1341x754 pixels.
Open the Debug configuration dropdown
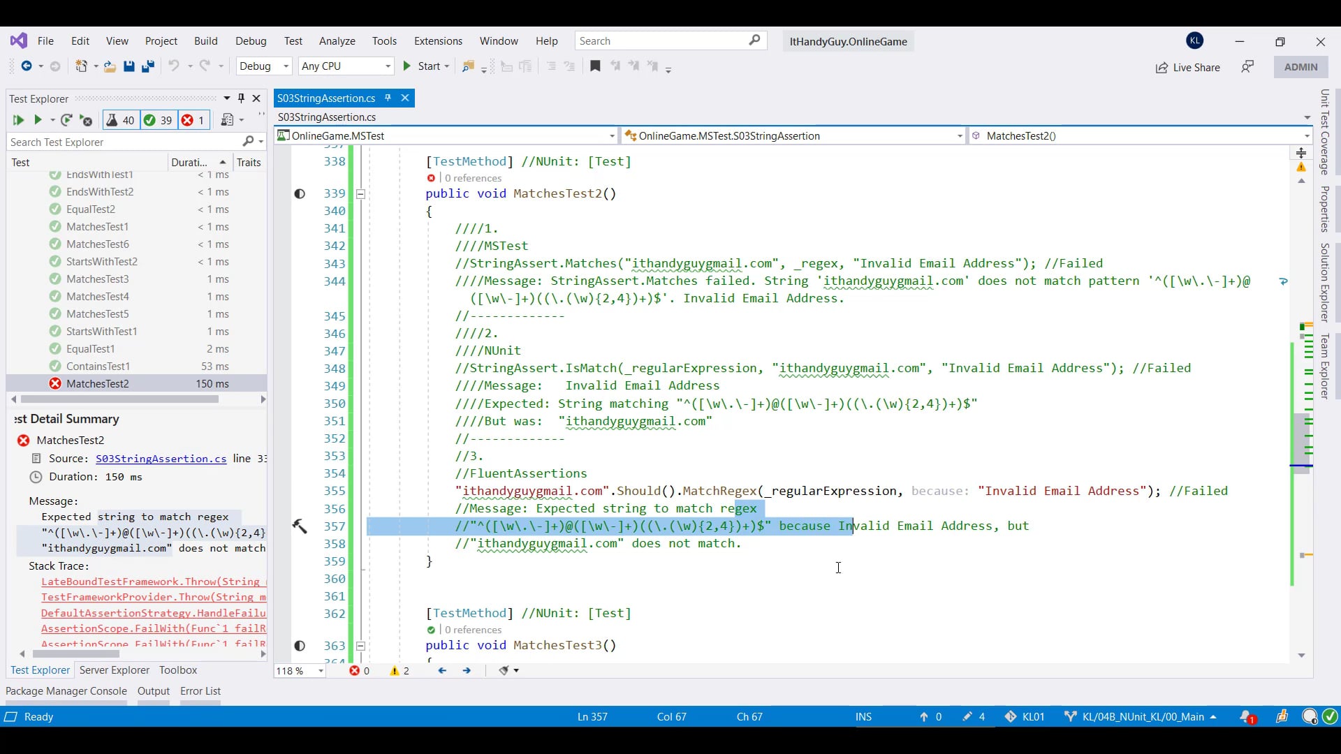point(264,66)
